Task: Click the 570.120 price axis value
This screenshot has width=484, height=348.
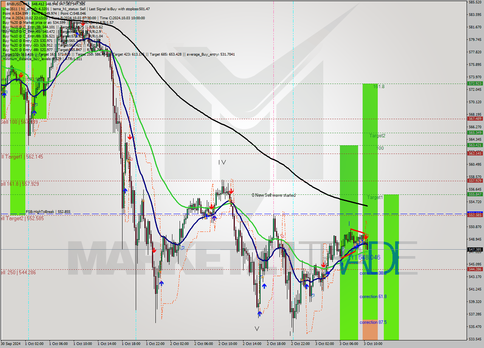Action: point(475,102)
